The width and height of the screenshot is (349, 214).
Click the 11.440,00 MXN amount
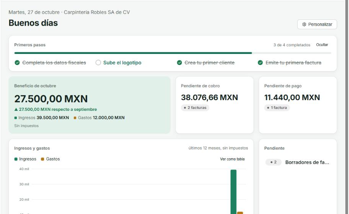pos(292,97)
